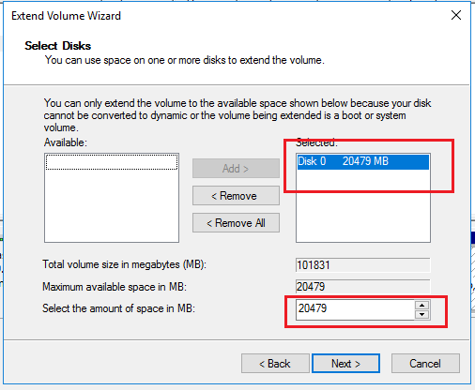Cancel the Extend Volume Wizard

(x=425, y=364)
